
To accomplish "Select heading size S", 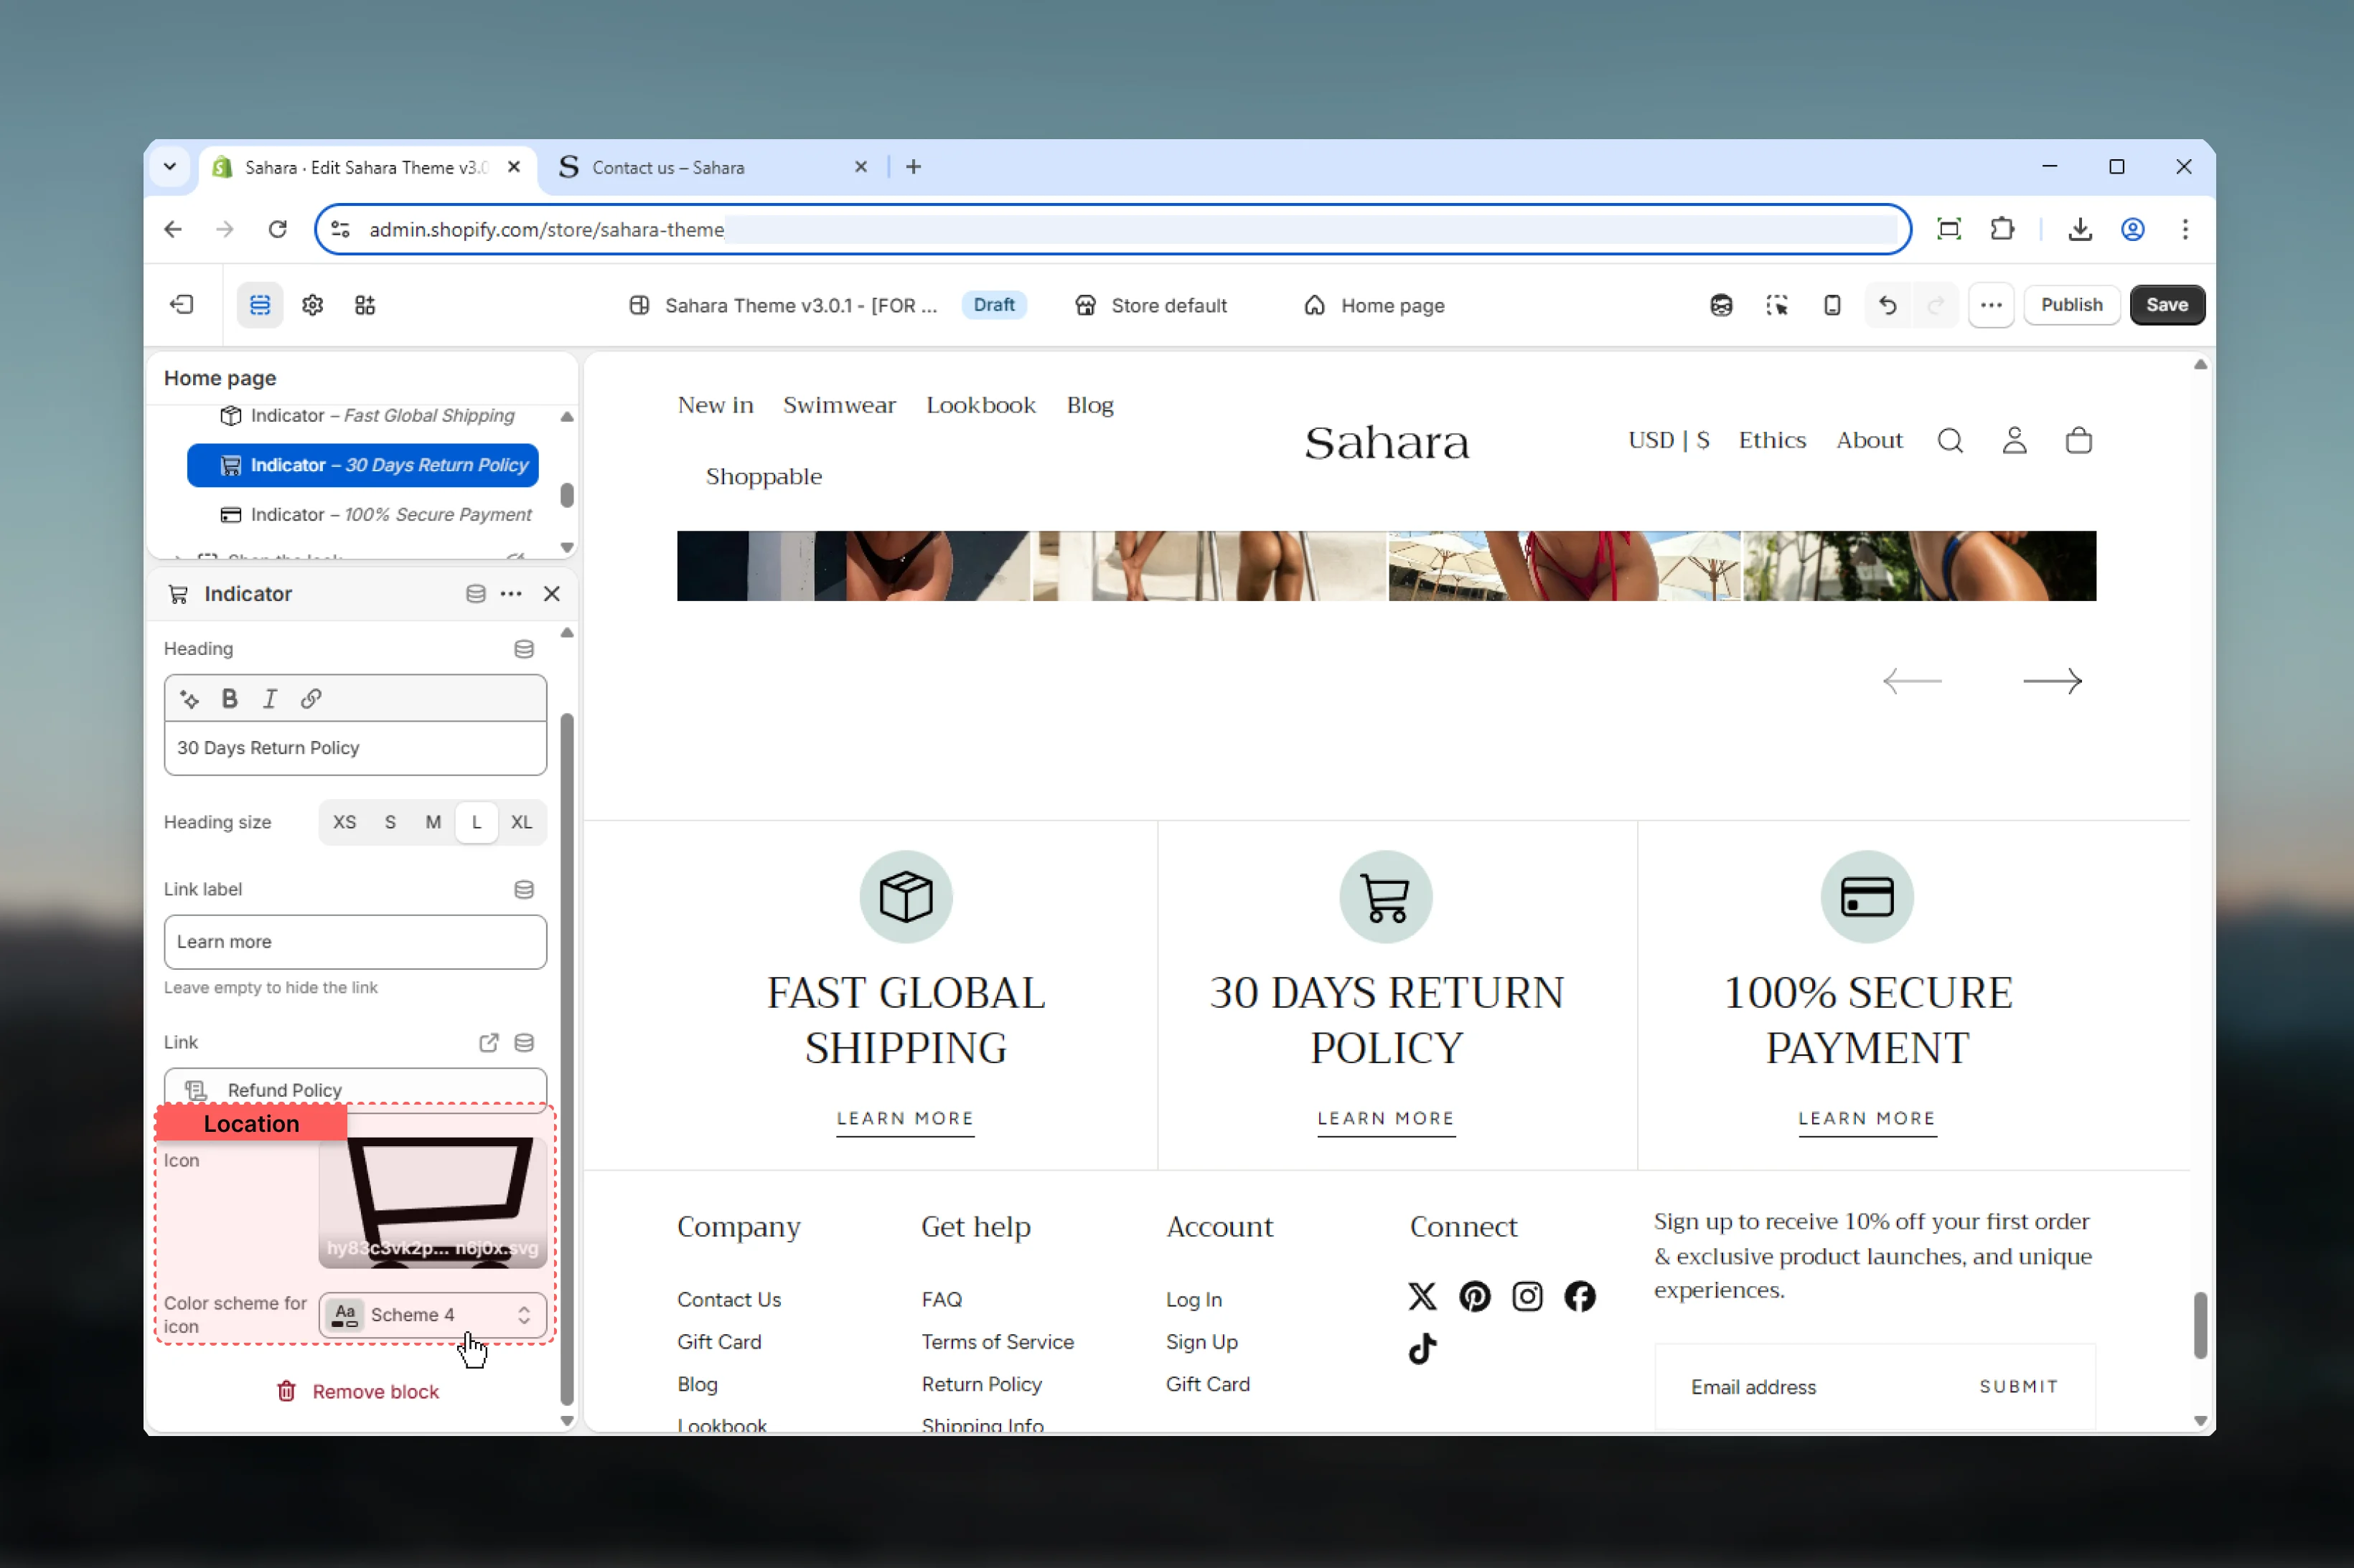I will pyautogui.click(x=390, y=822).
